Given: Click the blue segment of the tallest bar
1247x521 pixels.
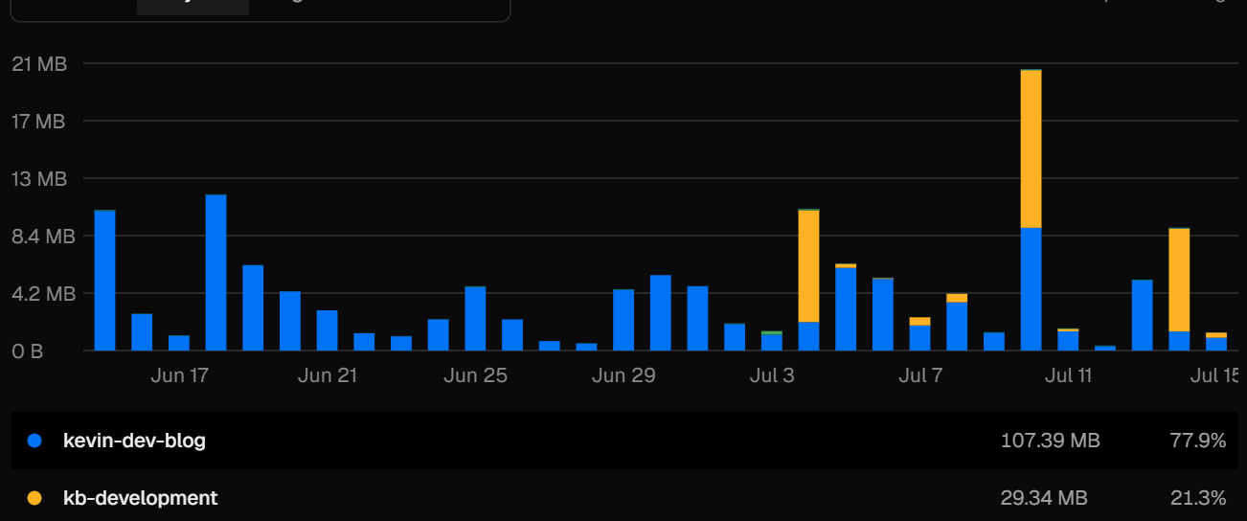Looking at the screenshot, I should tap(1031, 288).
